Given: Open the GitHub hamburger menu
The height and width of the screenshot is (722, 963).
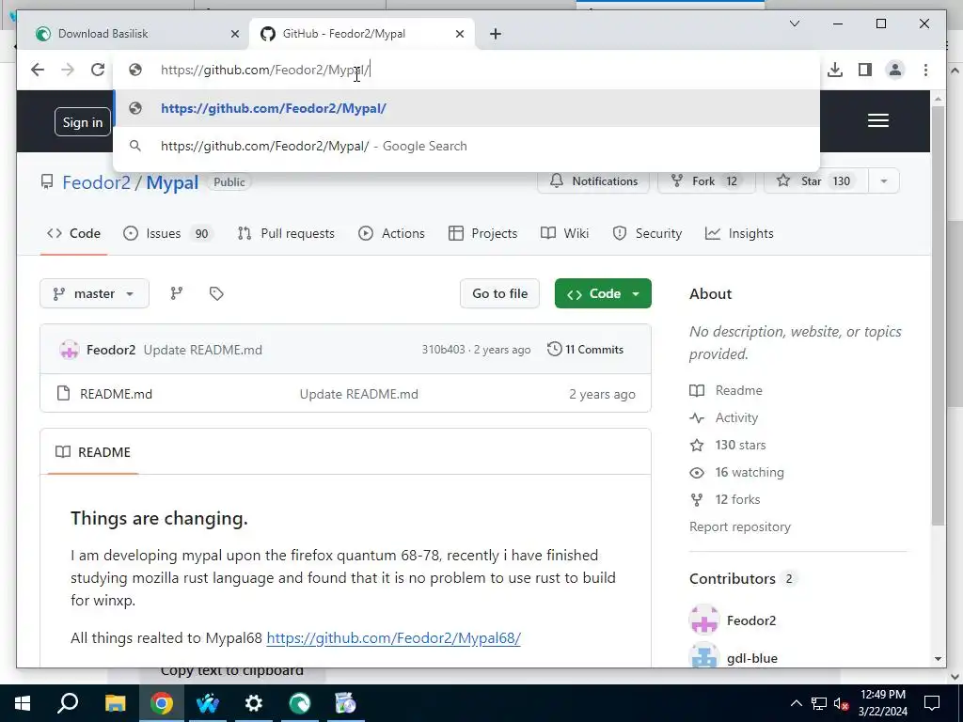Looking at the screenshot, I should click(x=878, y=120).
